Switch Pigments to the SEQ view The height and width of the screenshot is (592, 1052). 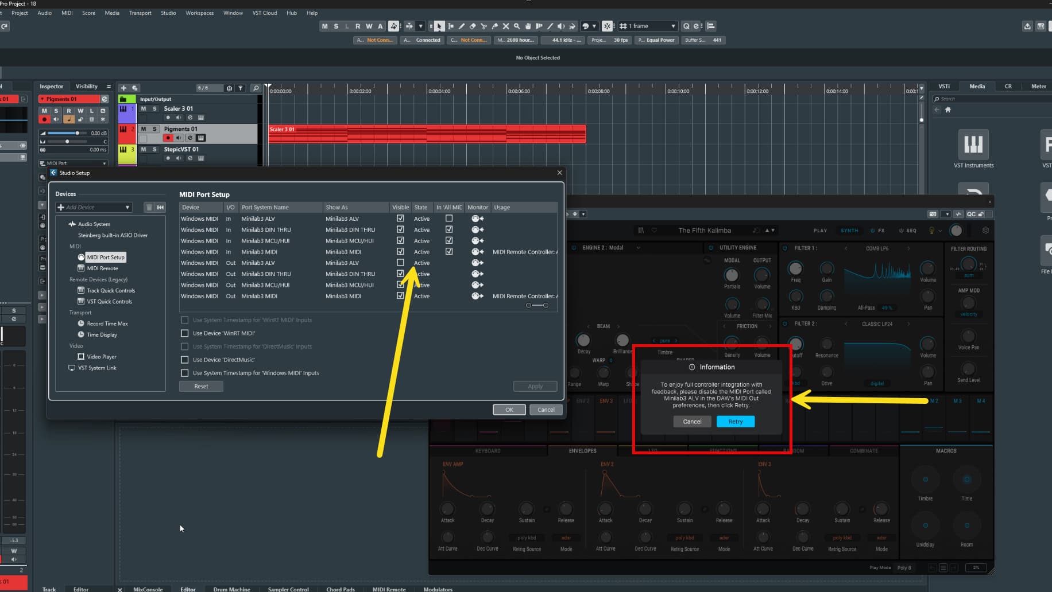click(x=908, y=231)
